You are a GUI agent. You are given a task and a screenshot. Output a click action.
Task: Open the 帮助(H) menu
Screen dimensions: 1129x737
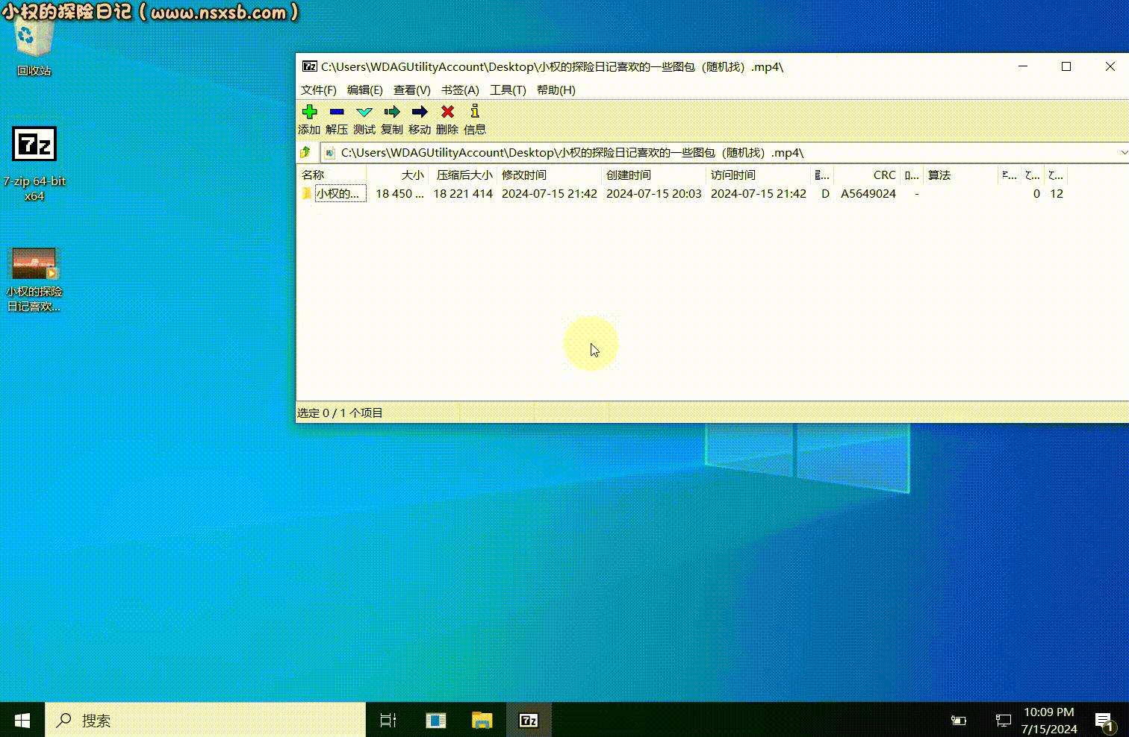pyautogui.click(x=556, y=90)
